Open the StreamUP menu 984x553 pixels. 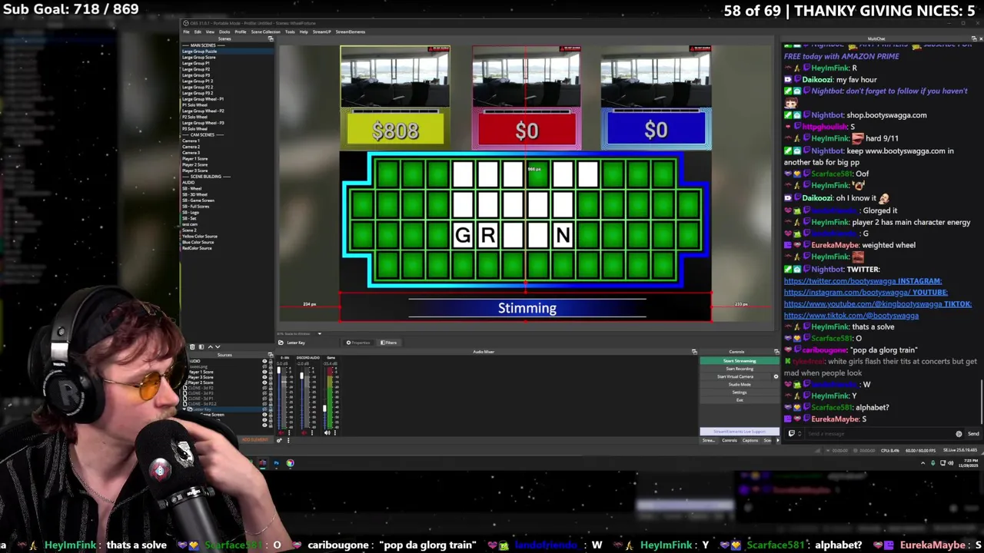click(x=321, y=31)
